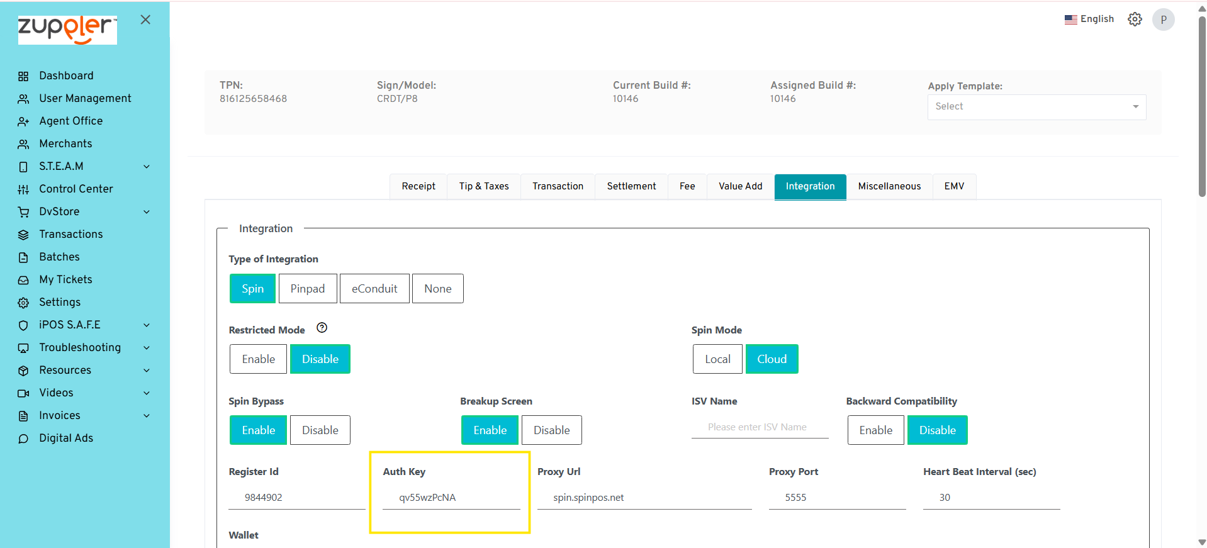Image resolution: width=1207 pixels, height=548 pixels.
Task: Click the Digital Ads chat bubble icon
Action: pos(23,439)
